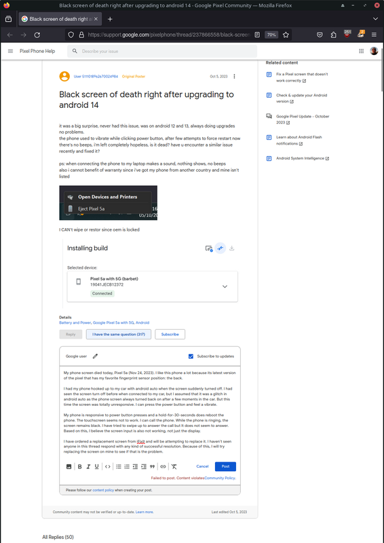
Task: Edit the Google user display name
Action: pos(95,356)
